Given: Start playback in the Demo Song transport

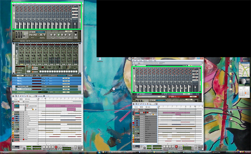Looking at the screenshot, I should tap(173, 146).
